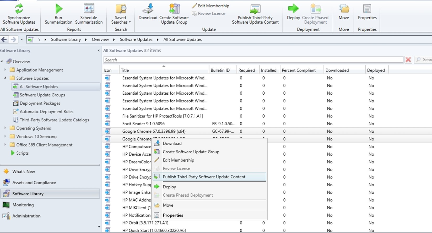This screenshot has width=432, height=233.
Task: Choose Deploy in the context menu
Action: coord(209,187)
